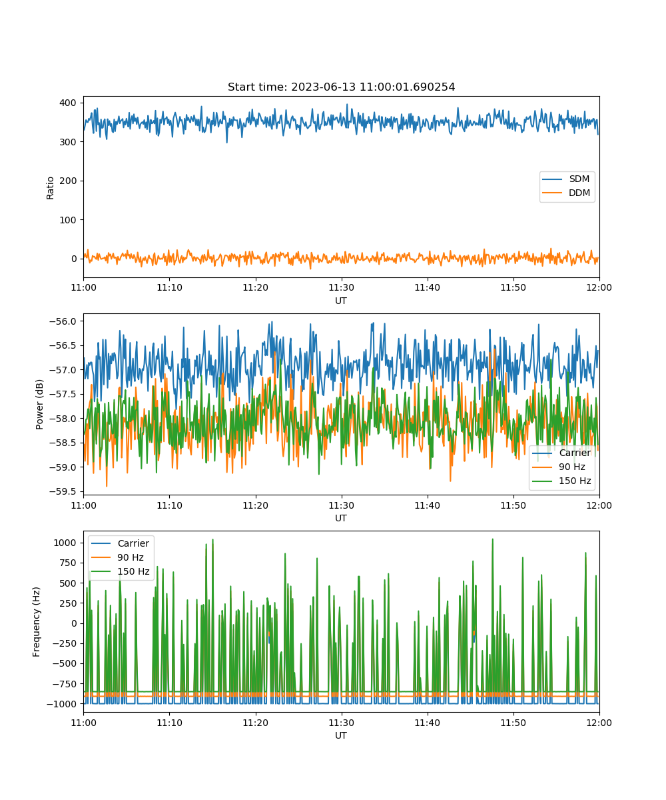
Task: Click the 11:20 tick under the Frequency plot
Action: tap(255, 722)
